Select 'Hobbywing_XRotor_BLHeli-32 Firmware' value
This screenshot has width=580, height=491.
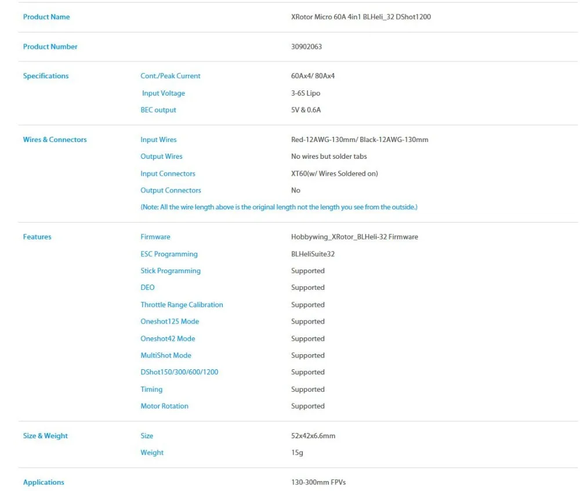coord(354,237)
